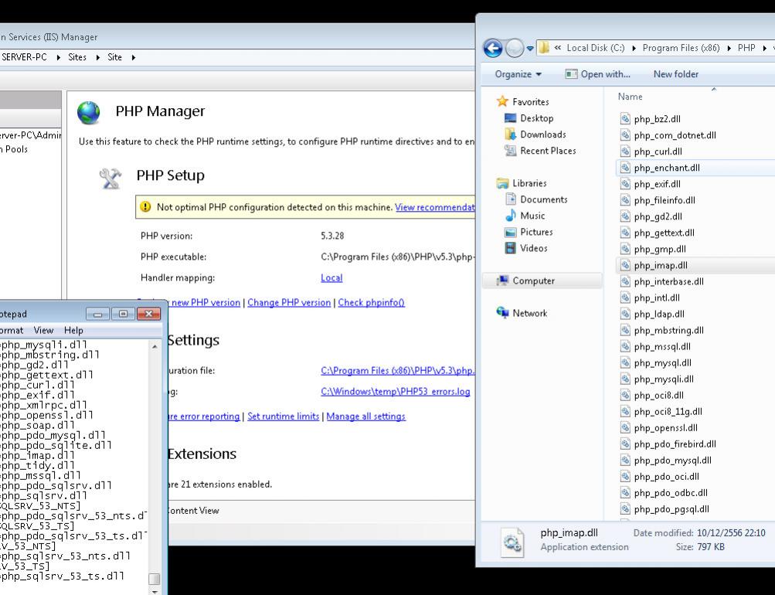Click Notepad's vertical scrollbar up arrow
The height and width of the screenshot is (595, 775).
(155, 347)
